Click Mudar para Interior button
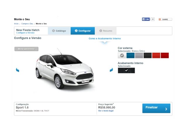The height and width of the screenshot is (131, 186). (x=26, y=49)
